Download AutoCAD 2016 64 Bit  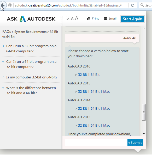95,75
